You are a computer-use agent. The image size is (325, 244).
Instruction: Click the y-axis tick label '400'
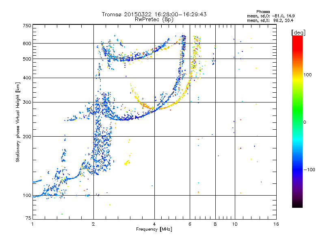tap(27, 78)
